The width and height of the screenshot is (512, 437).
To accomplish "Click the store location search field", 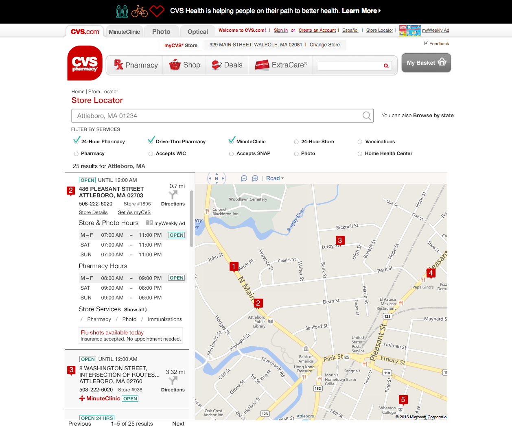I will tap(223, 116).
